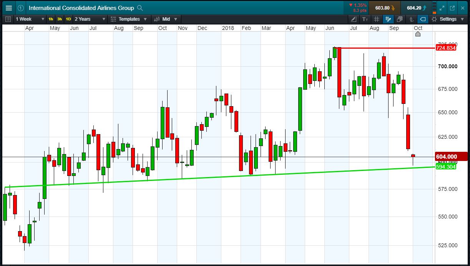Expand the Settings dropdown arrow

[462, 19]
